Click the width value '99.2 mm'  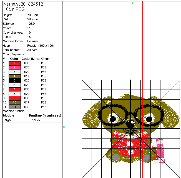(x=33, y=19)
